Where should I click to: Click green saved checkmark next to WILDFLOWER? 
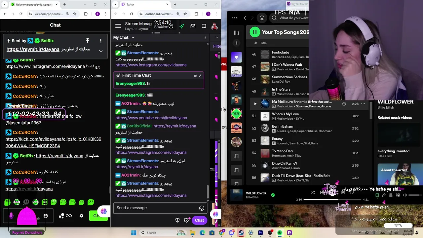coord(273,195)
